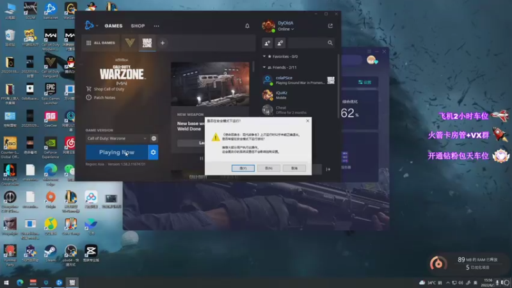Open Patch Notes link
The image size is (512, 288).
click(101, 97)
